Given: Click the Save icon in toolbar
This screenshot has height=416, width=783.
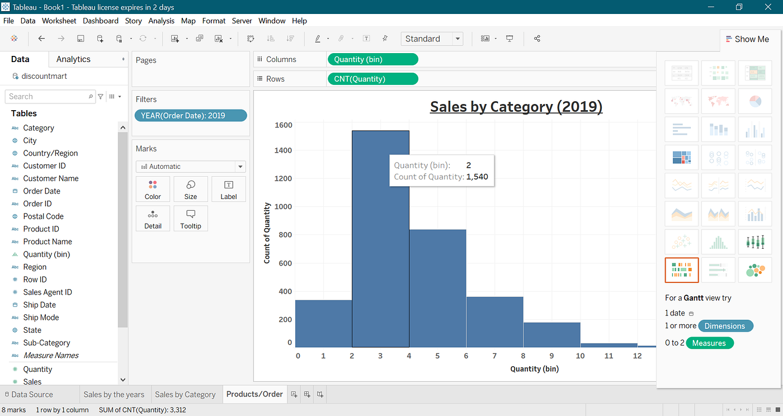Looking at the screenshot, I should (81, 39).
